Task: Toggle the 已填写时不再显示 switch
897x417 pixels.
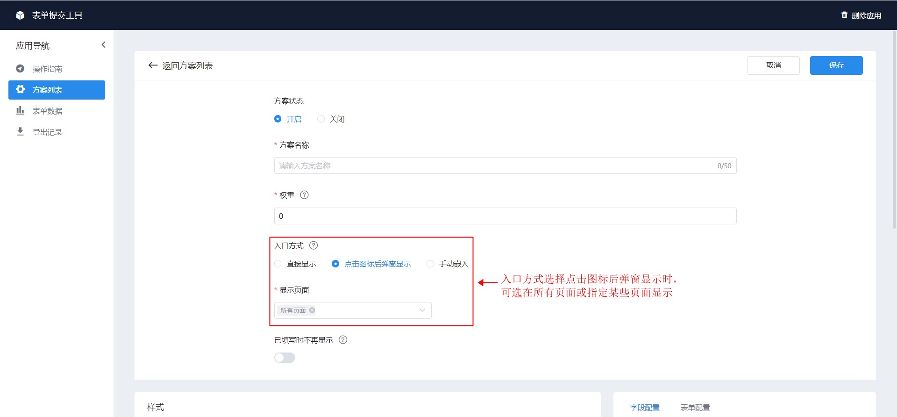Action: (x=285, y=358)
